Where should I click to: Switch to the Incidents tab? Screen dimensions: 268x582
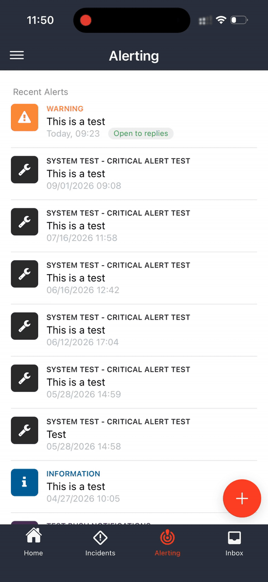click(100, 543)
